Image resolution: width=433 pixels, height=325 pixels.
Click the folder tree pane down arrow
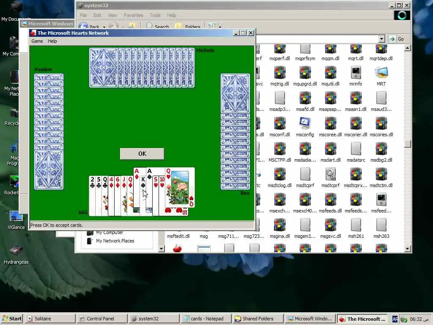[x=161, y=249]
